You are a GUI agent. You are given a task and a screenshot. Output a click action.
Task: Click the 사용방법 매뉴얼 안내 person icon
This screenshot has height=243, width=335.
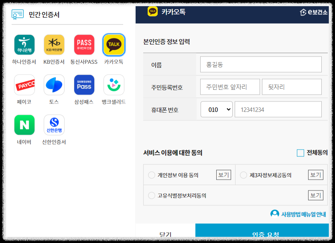[275, 214]
